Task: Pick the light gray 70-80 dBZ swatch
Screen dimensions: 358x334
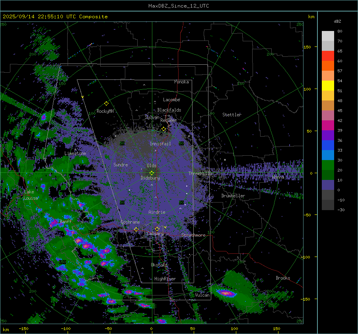Action: [x=328, y=36]
